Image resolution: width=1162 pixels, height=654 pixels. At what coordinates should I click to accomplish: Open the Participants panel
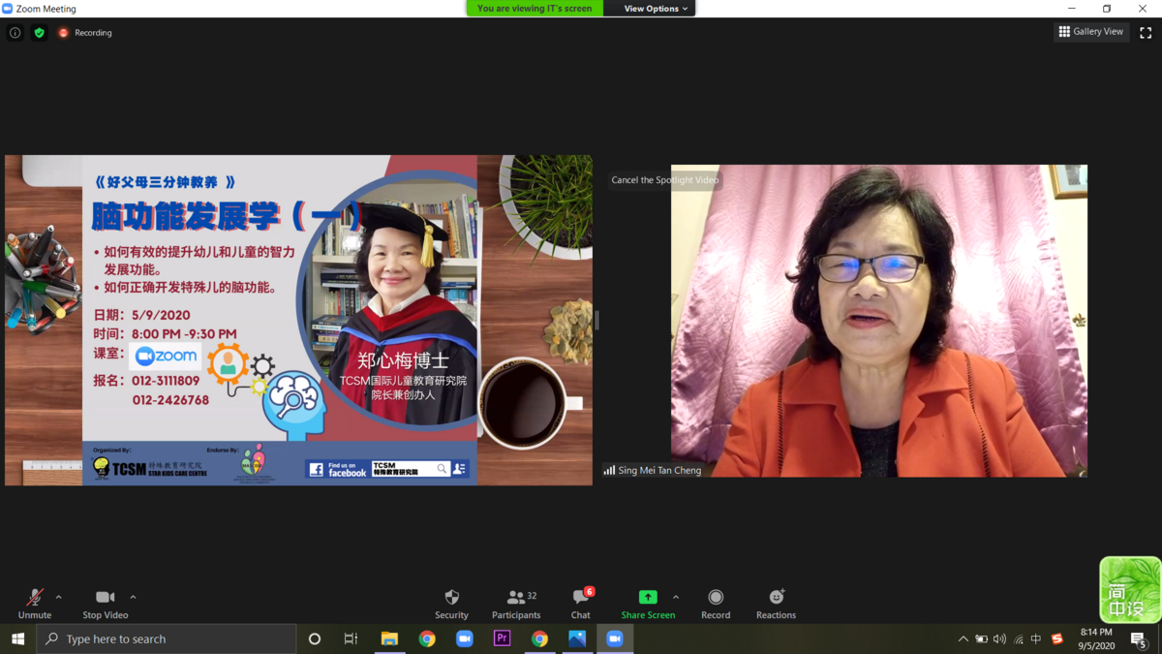[x=516, y=603]
